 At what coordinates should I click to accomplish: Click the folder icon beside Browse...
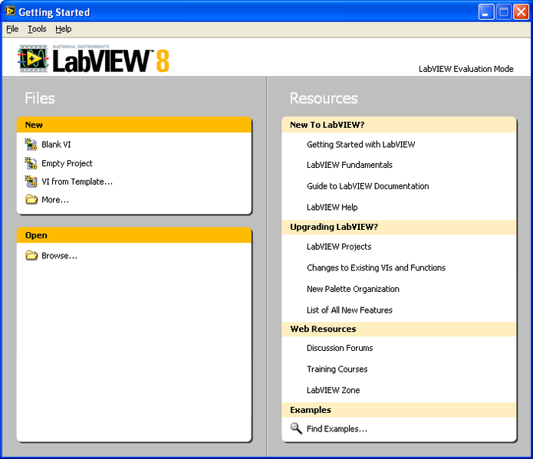coord(31,255)
